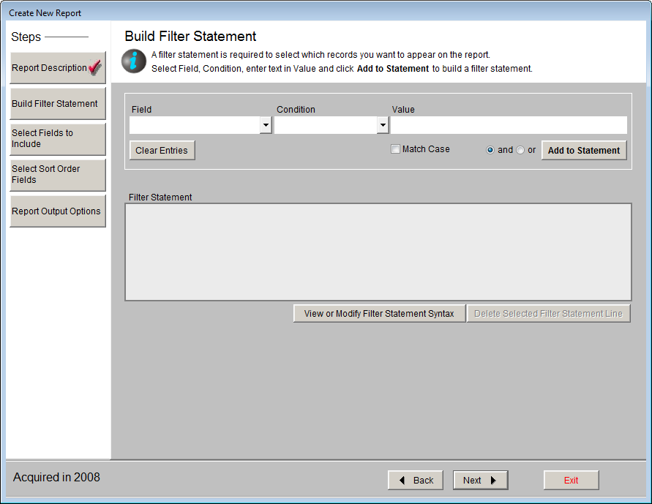Select the 'and' radio button

490,149
